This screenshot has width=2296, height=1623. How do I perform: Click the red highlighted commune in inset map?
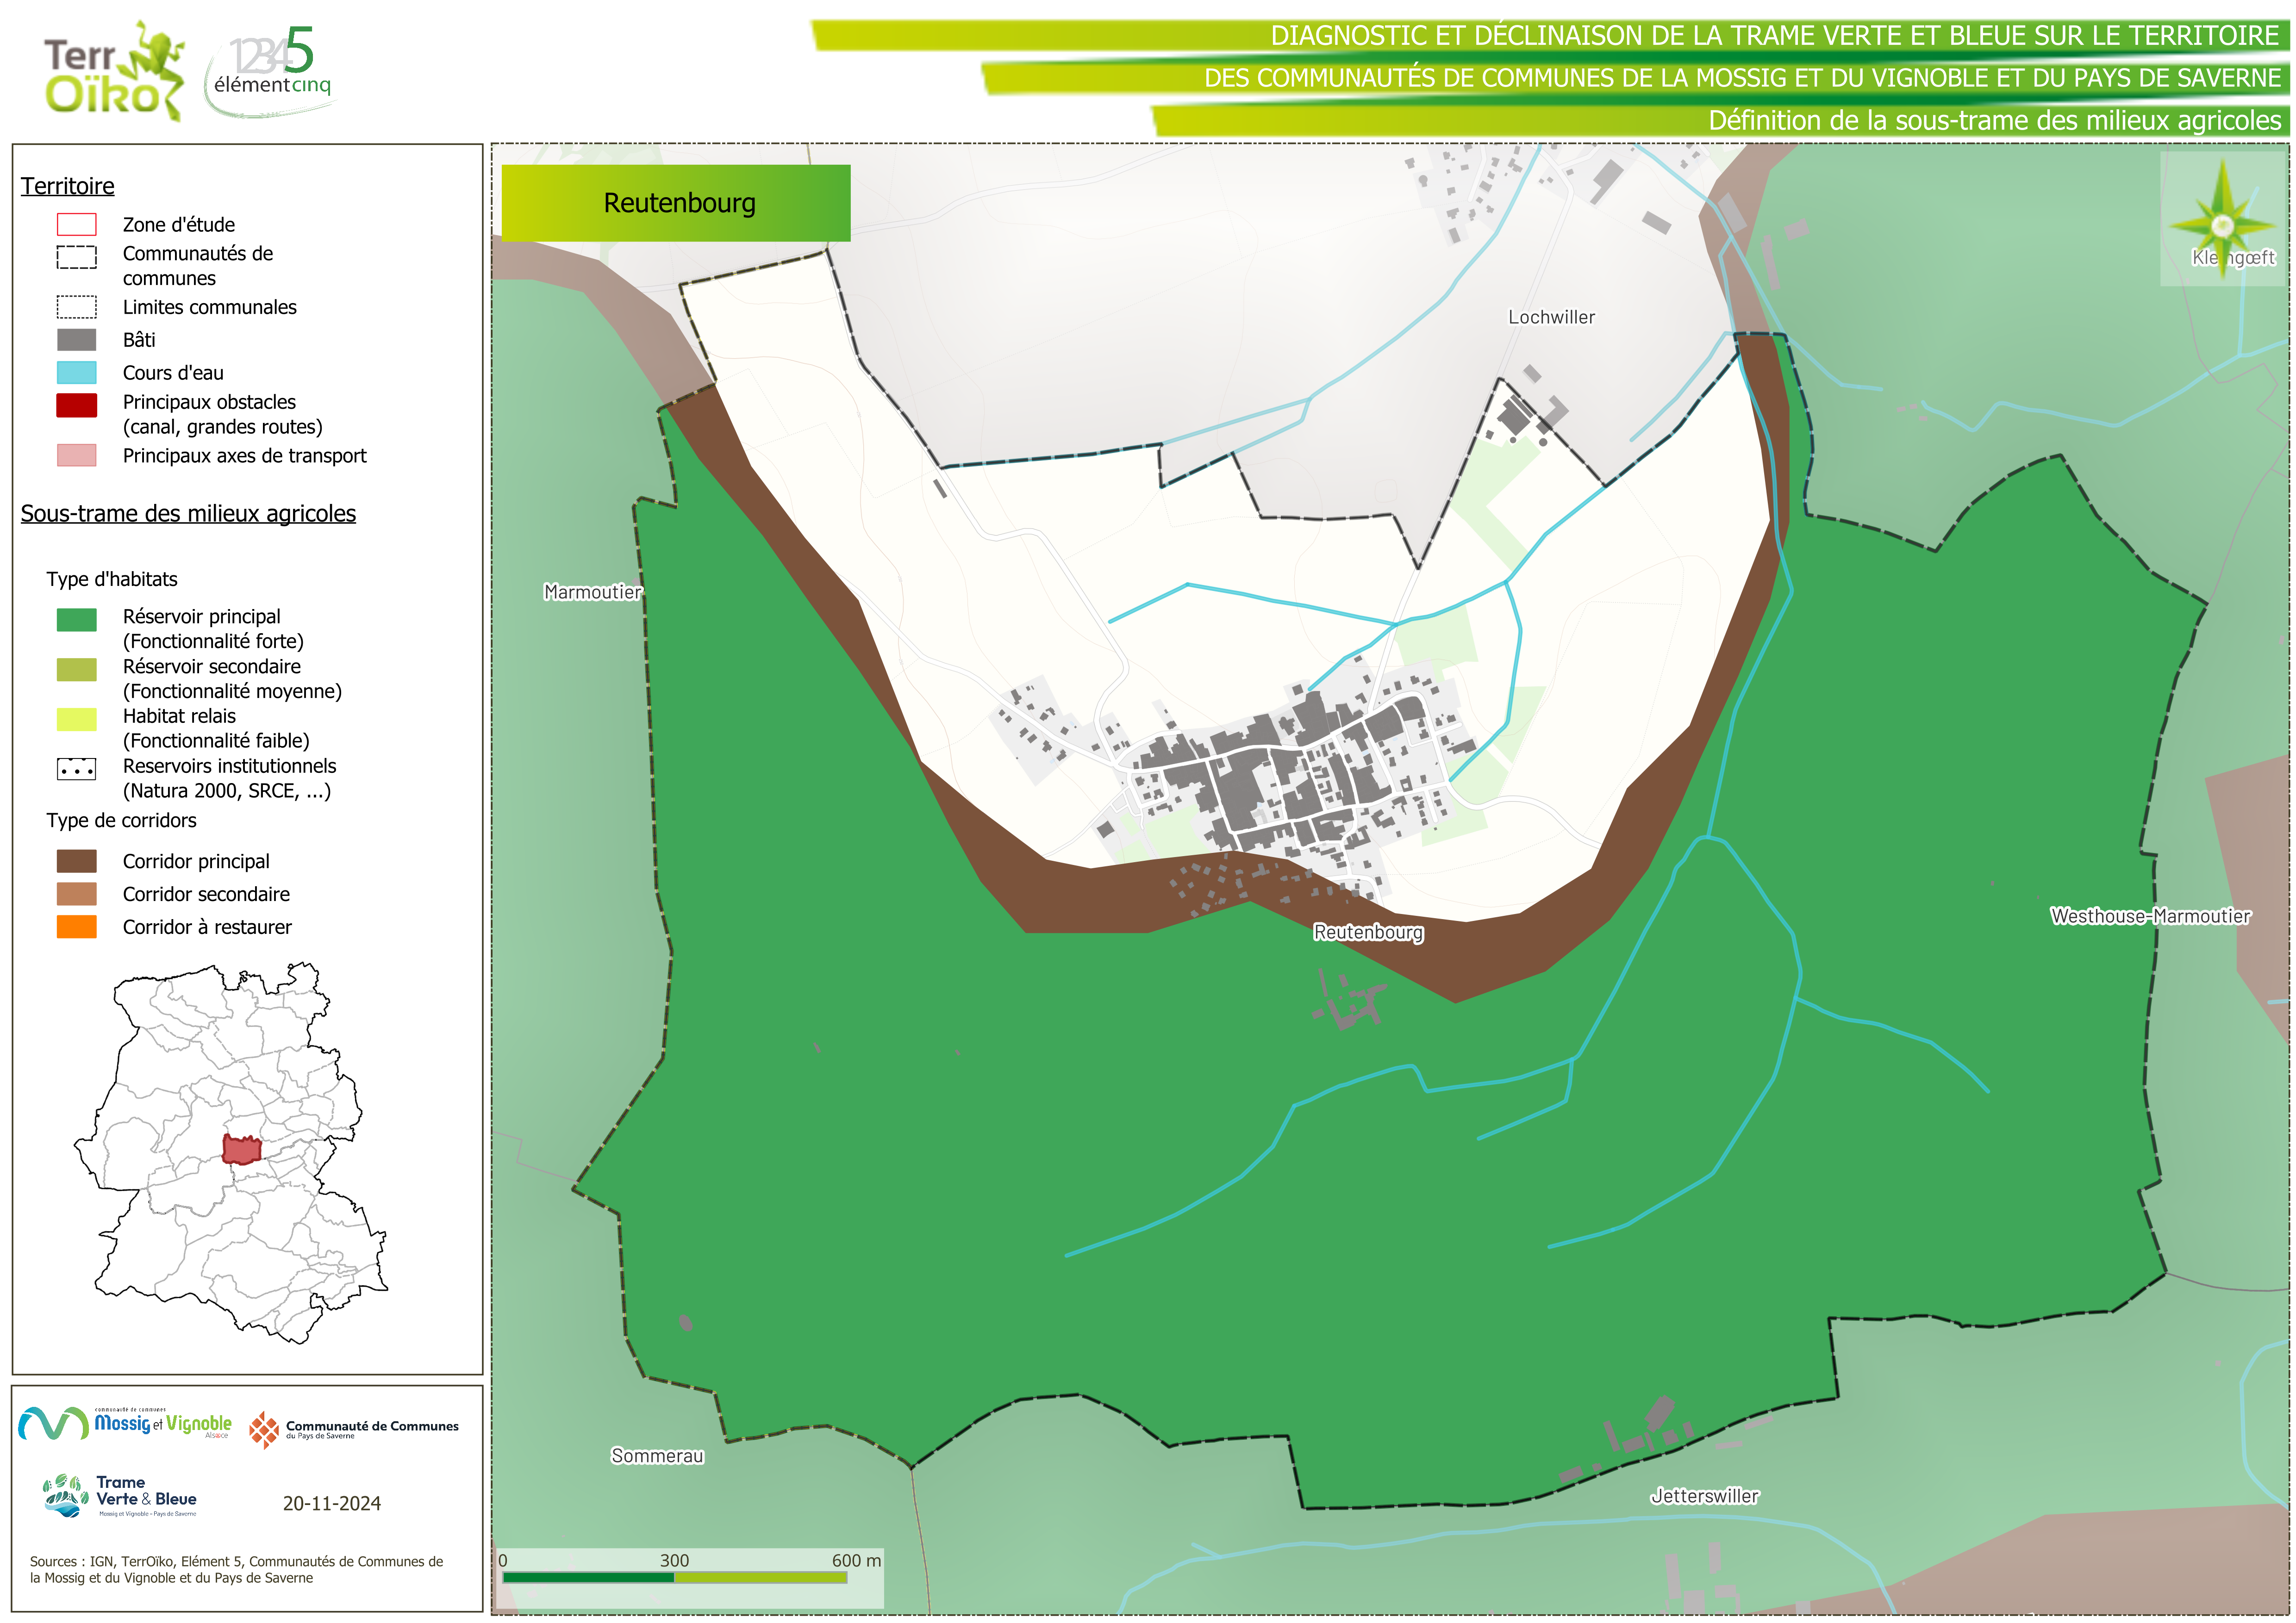click(241, 1150)
